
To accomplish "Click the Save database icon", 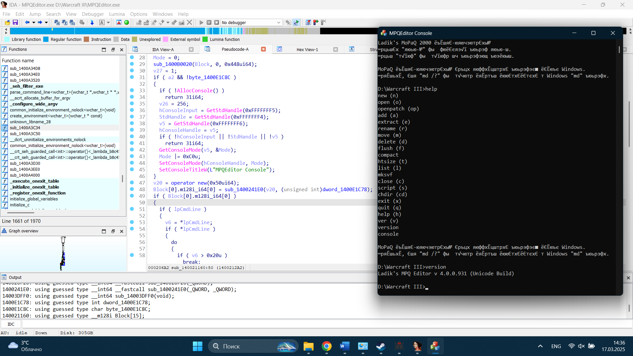I will pyautogui.click(x=15, y=22).
